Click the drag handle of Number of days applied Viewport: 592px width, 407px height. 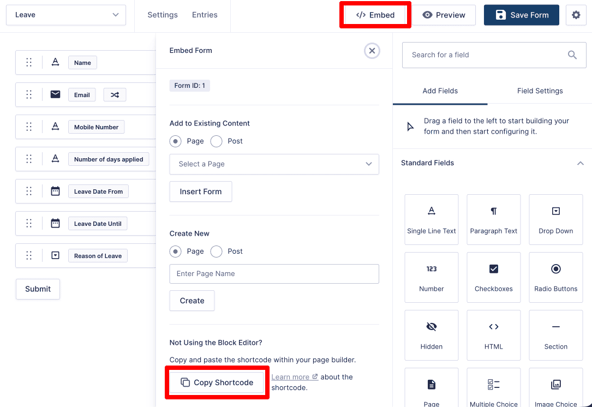29,159
